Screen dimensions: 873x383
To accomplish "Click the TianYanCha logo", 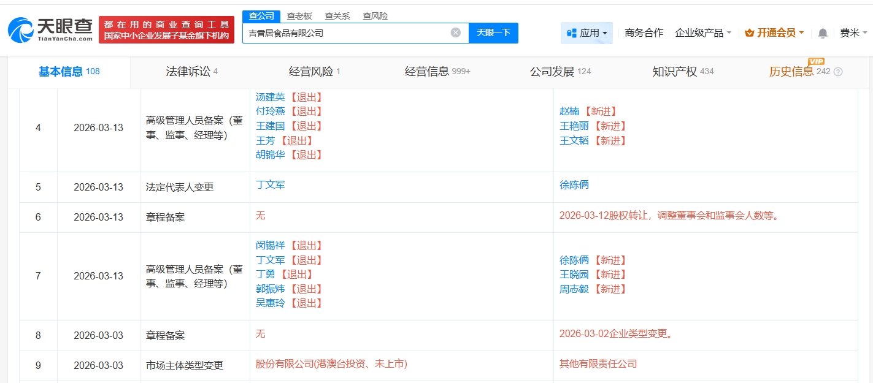I will [50, 29].
